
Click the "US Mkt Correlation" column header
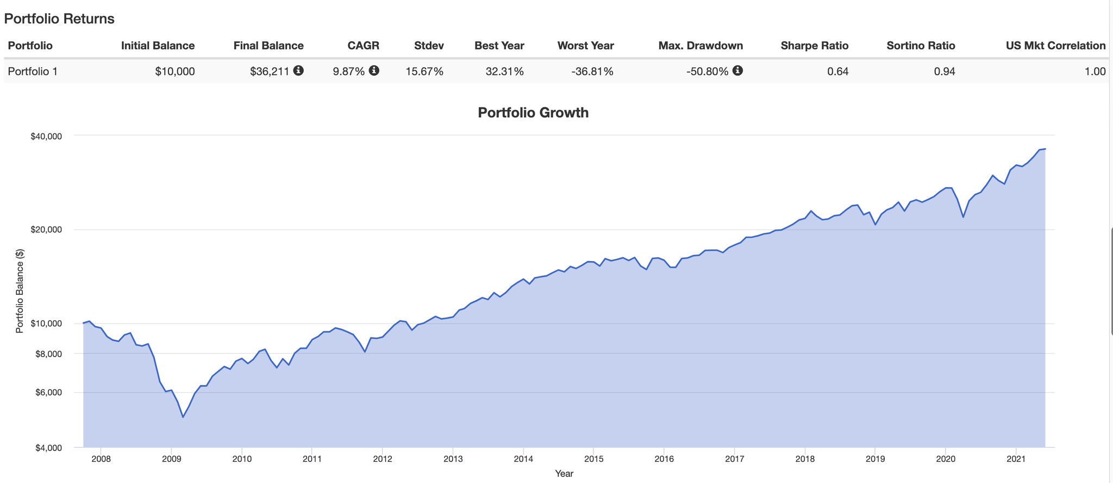coord(1056,46)
